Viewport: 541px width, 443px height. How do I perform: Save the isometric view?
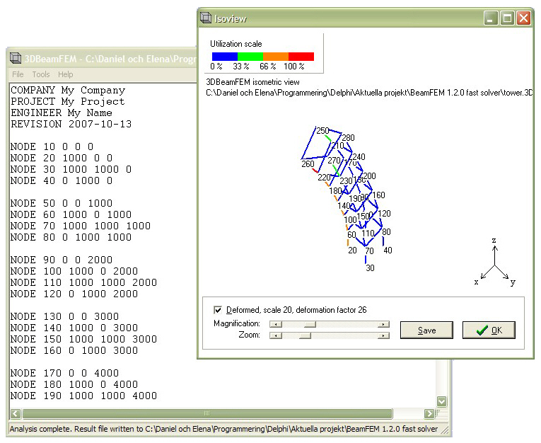point(426,330)
